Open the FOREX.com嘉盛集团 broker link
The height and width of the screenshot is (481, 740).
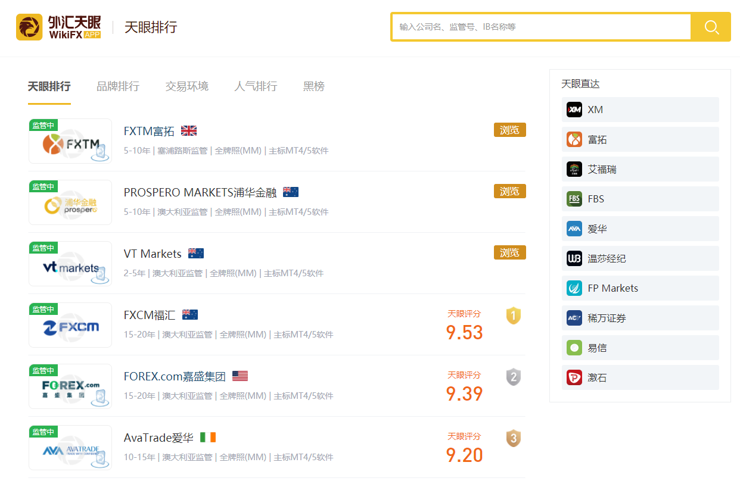click(175, 377)
